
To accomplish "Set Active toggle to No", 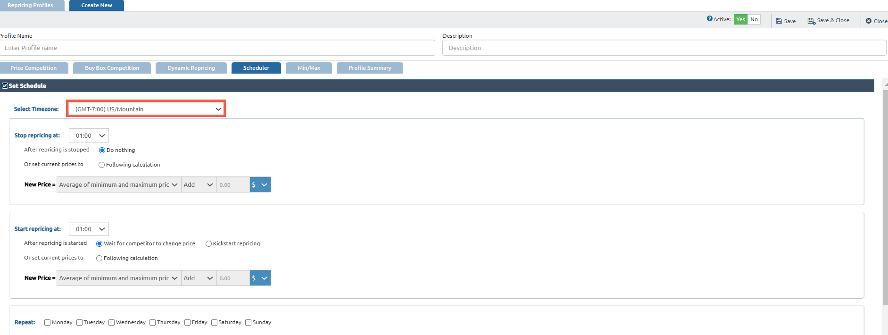I will pos(754,19).
